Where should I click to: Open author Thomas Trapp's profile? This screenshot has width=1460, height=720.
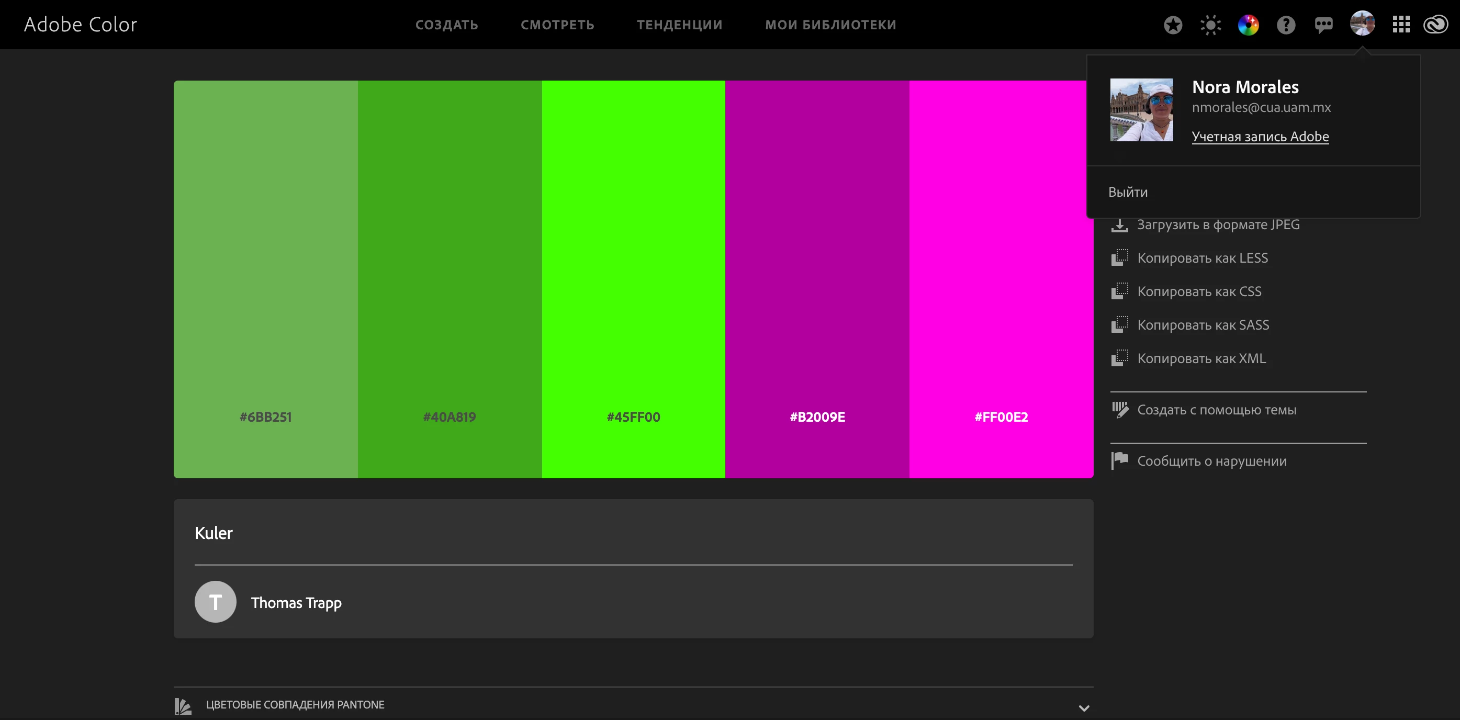[296, 603]
